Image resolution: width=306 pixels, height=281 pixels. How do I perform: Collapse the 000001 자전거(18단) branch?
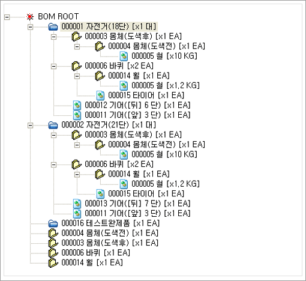pos(30,27)
